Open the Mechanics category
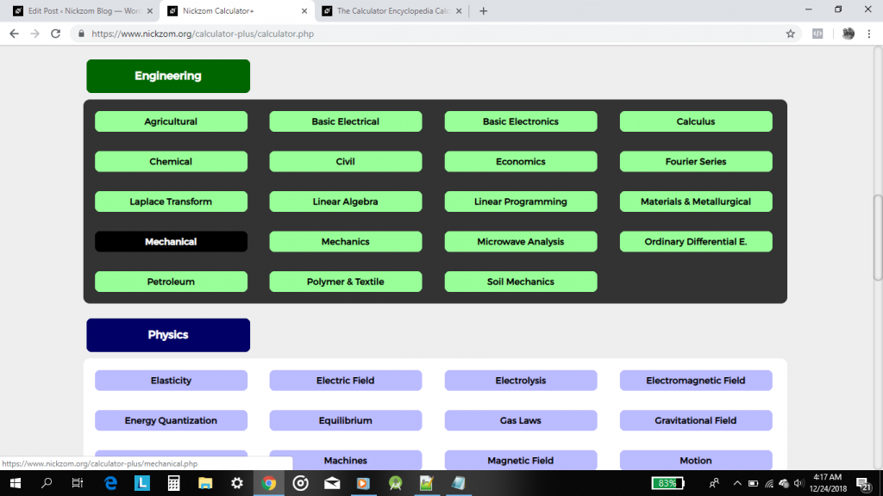 tap(346, 241)
